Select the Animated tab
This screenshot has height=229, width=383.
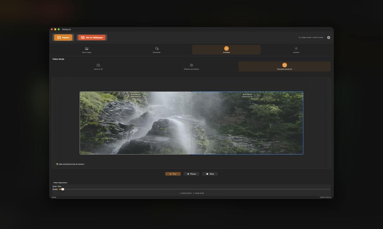226,50
